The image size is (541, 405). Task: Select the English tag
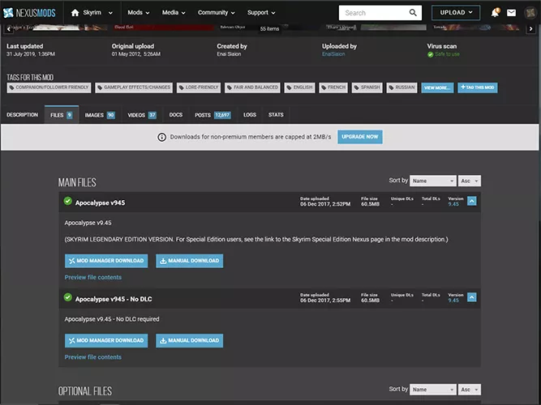point(299,87)
